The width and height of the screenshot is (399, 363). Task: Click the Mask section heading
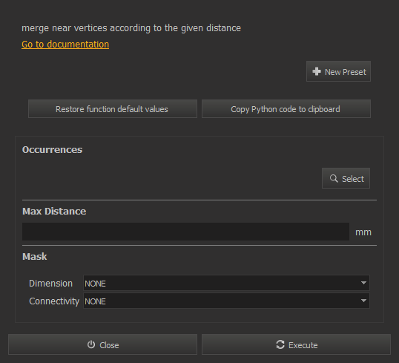tap(35, 257)
